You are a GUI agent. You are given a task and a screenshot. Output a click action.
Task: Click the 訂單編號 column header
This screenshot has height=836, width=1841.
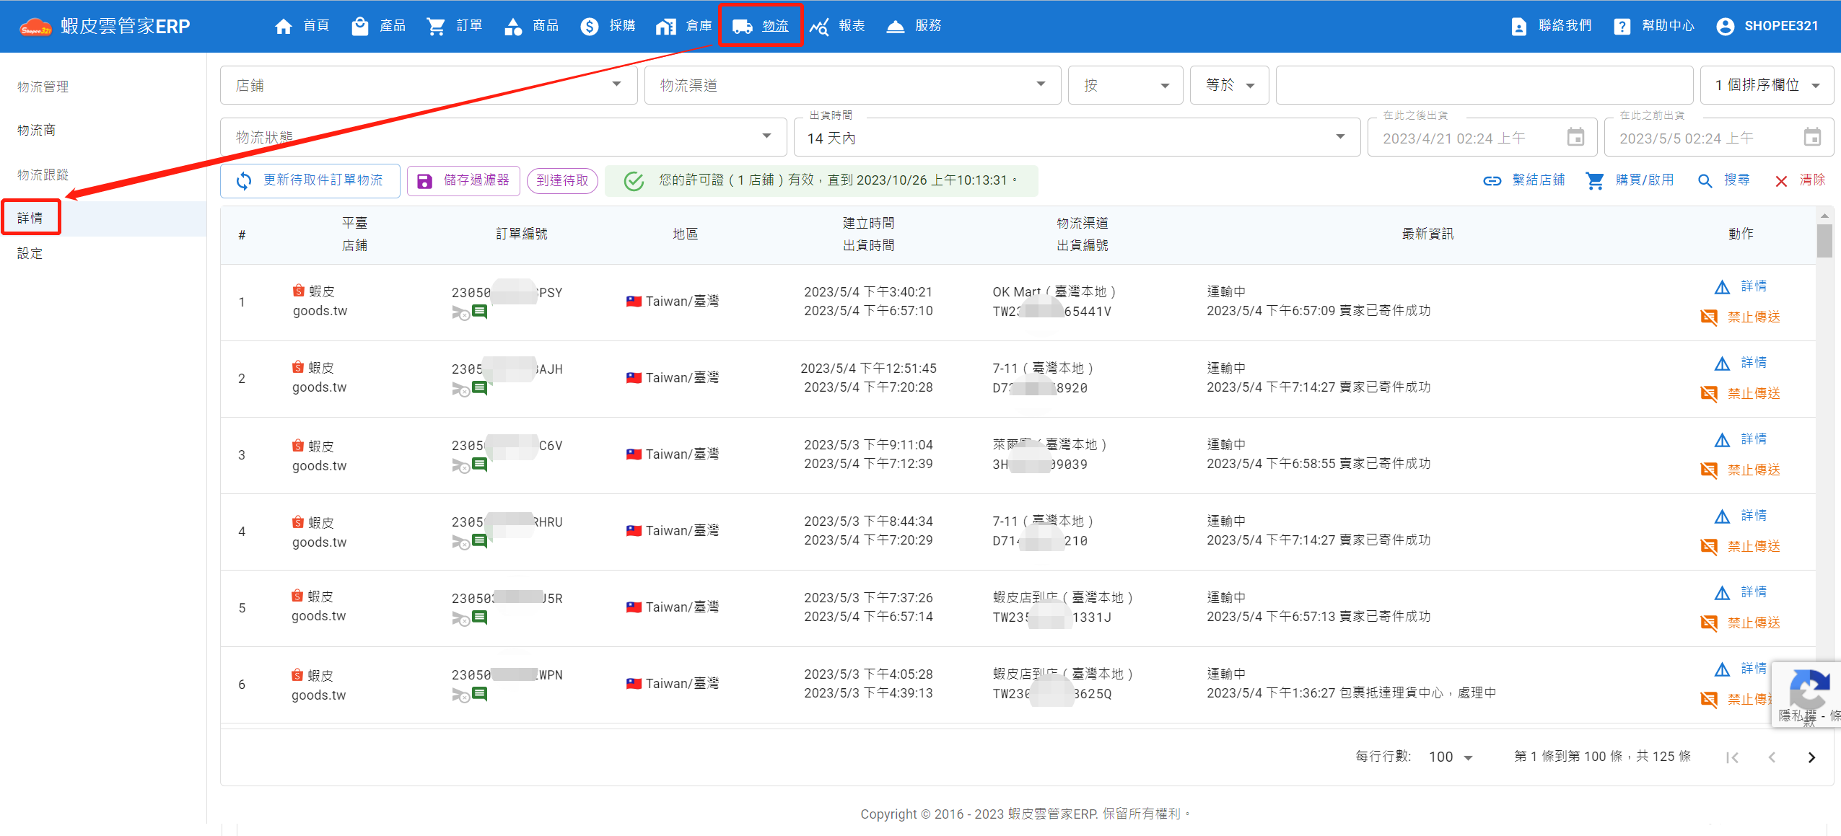522,234
